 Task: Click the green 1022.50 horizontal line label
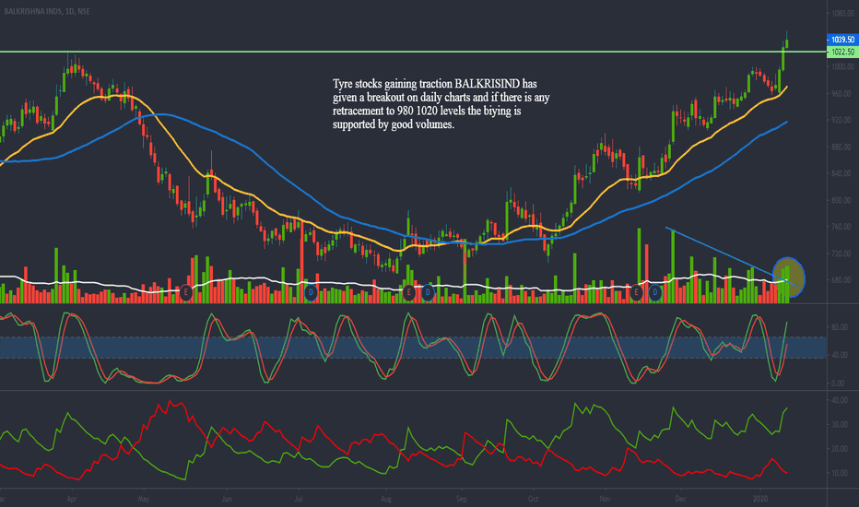[x=842, y=52]
